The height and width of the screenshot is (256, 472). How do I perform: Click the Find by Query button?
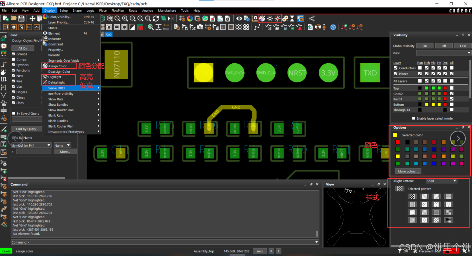[x=27, y=129]
